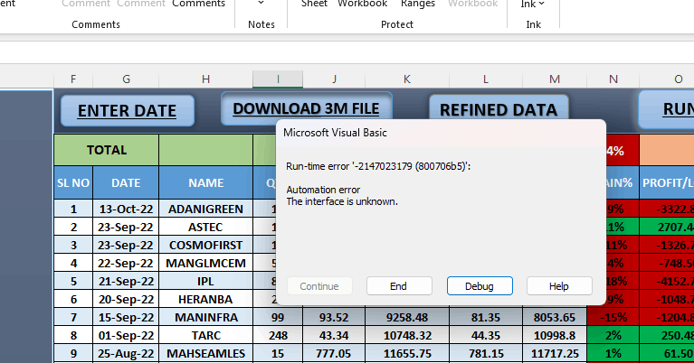Open the Ink dropdown in ribbon
The height and width of the screenshot is (363, 694).
[x=533, y=4]
